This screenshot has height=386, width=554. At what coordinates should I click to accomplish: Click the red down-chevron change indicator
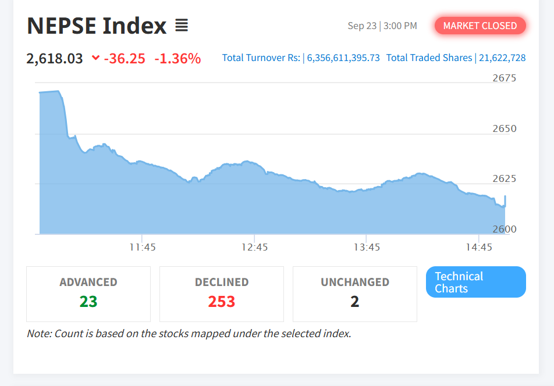95,58
